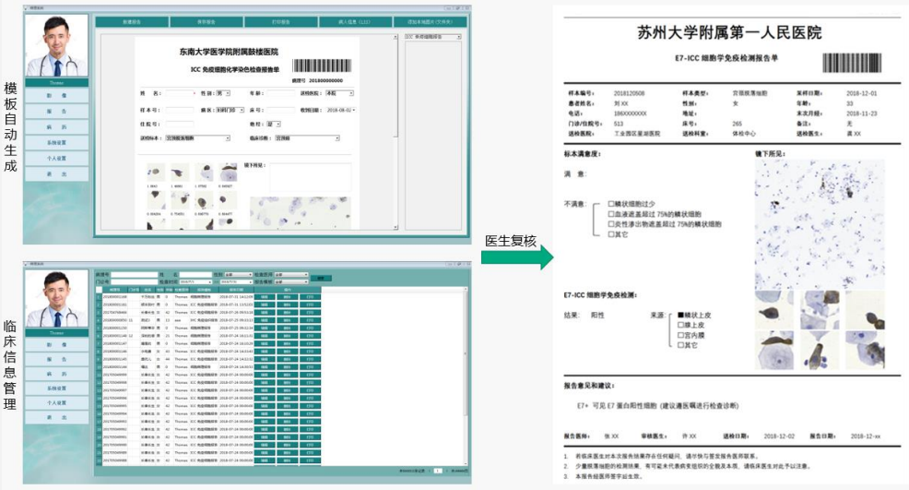Check 腺上皮 under 来源

tap(681, 325)
